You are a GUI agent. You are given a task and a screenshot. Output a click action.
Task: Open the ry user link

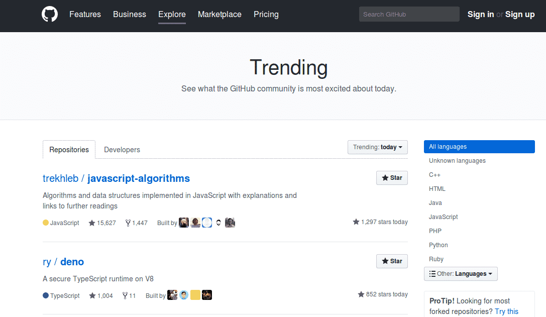click(x=47, y=262)
